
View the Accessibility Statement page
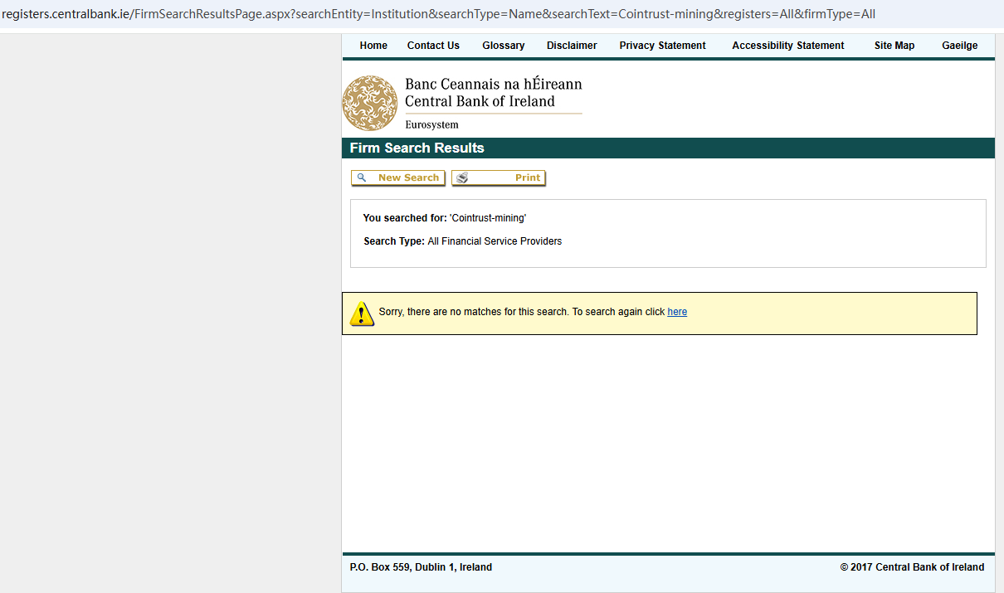[x=787, y=46]
